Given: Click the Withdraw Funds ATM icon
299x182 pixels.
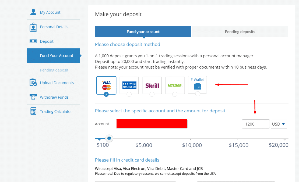Looking at the screenshot, I should pyautogui.click(x=33, y=97).
